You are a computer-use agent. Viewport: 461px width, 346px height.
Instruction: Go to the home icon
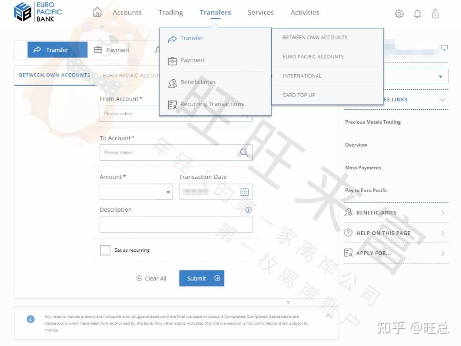pos(97,12)
